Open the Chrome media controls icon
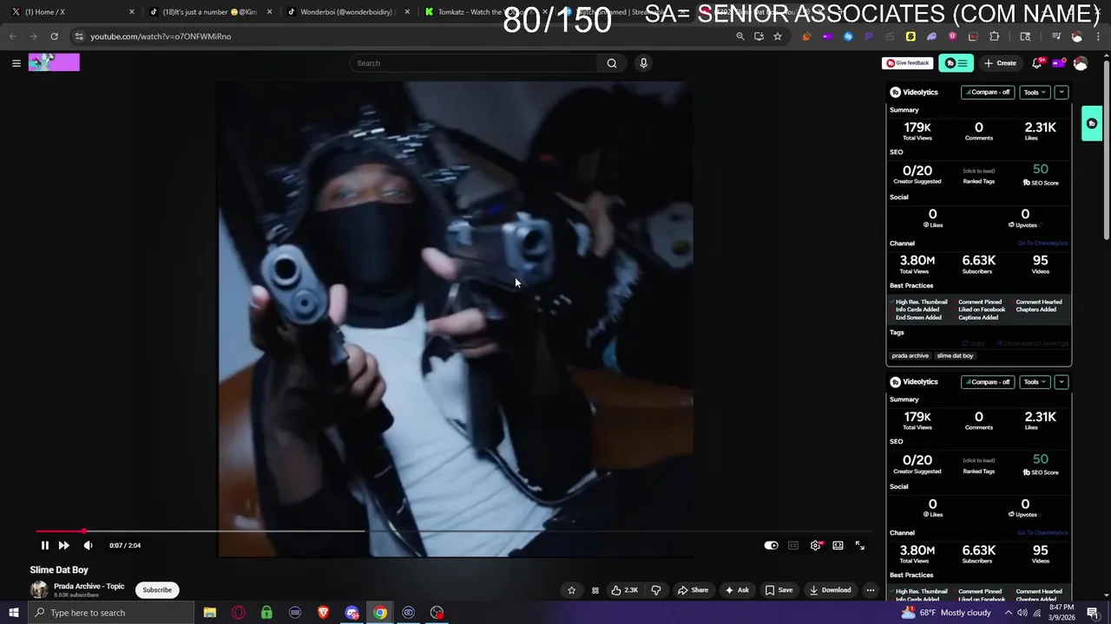Image resolution: width=1111 pixels, height=624 pixels. point(1056,36)
